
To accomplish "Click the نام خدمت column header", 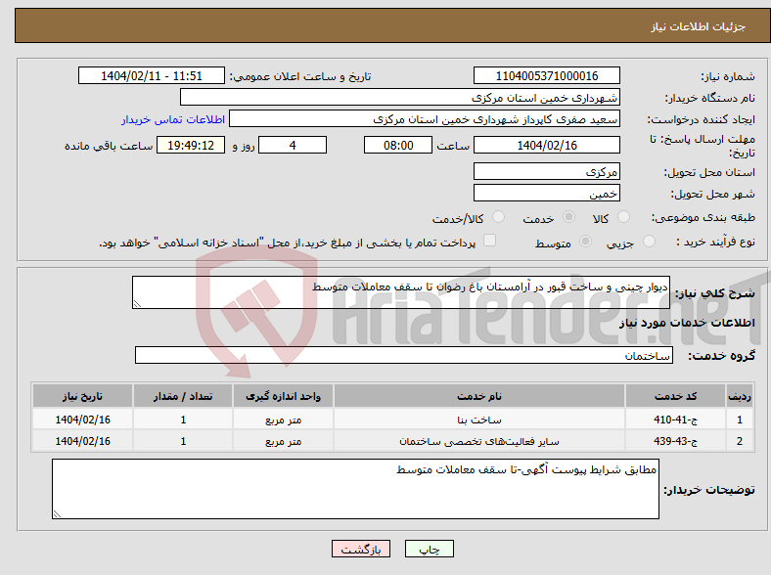I will (479, 396).
